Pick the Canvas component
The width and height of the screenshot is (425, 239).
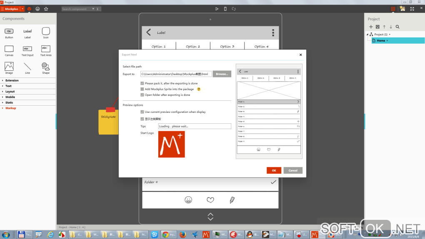(9, 51)
